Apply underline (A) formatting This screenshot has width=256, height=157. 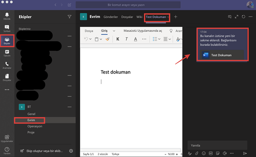[x=135, y=39]
